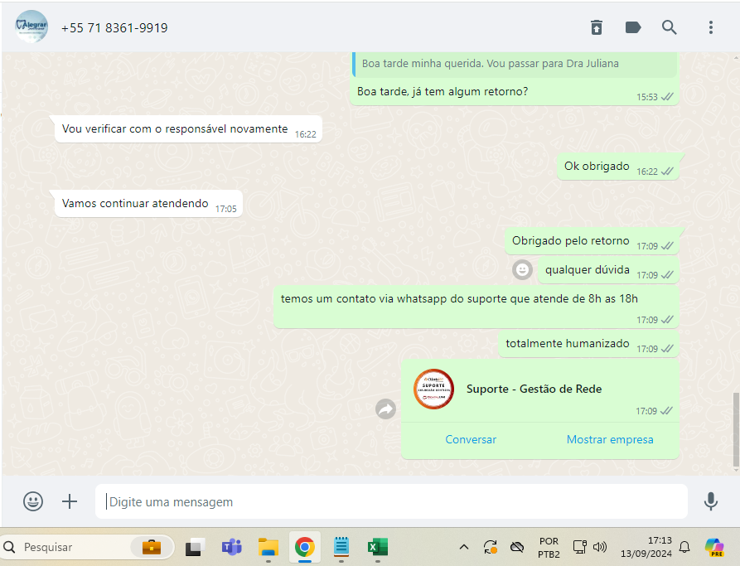
Task: Focus the 'Digite uma mensagem' field
Action: [x=391, y=501]
